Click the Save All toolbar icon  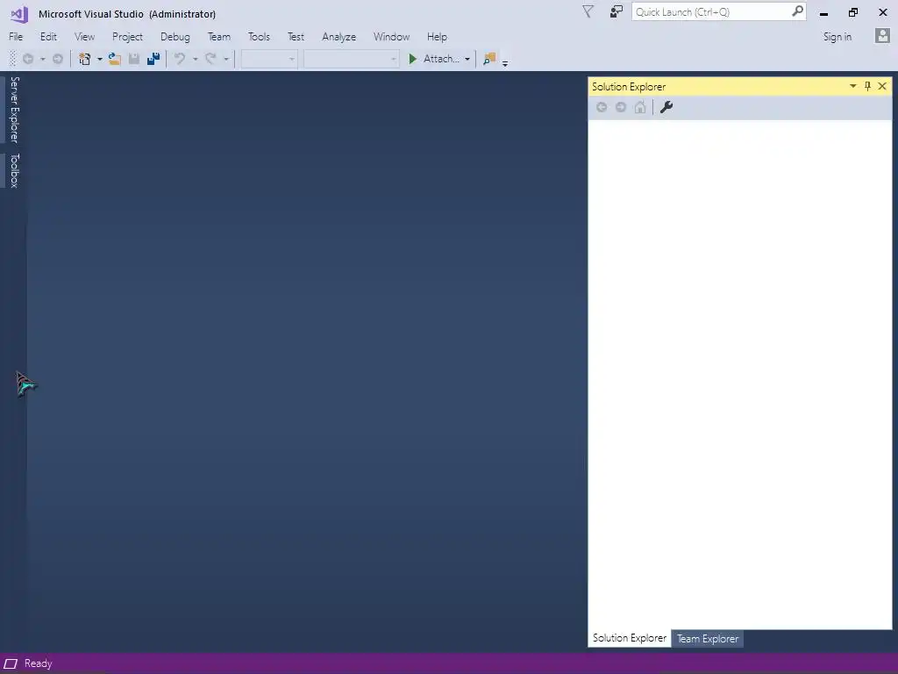pyautogui.click(x=153, y=59)
